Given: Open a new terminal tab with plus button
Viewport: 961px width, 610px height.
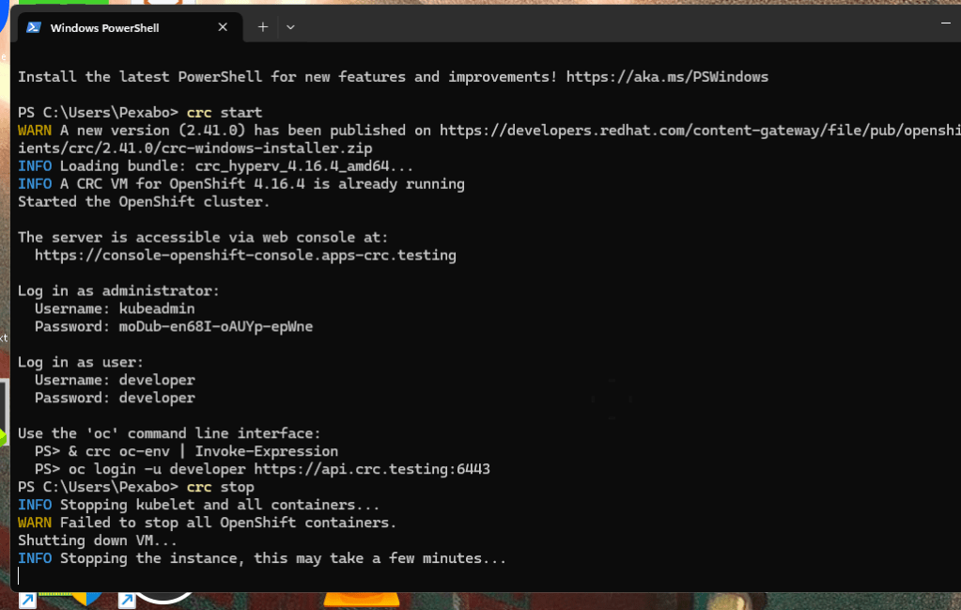Looking at the screenshot, I should tap(263, 27).
